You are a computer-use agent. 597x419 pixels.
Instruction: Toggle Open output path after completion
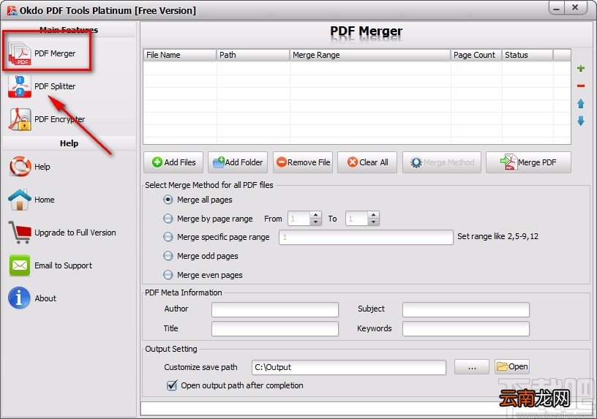click(x=172, y=385)
